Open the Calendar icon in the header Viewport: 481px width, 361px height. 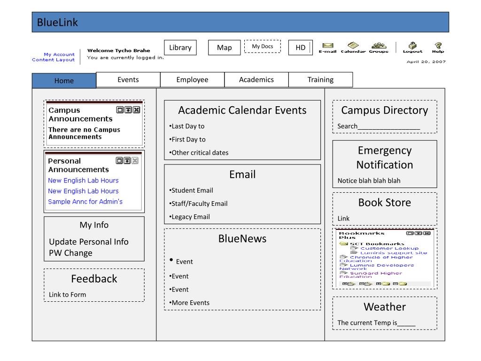(x=353, y=45)
